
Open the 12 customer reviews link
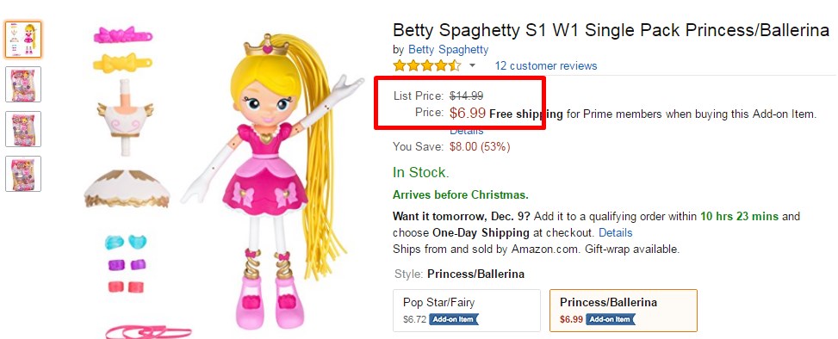(x=546, y=65)
